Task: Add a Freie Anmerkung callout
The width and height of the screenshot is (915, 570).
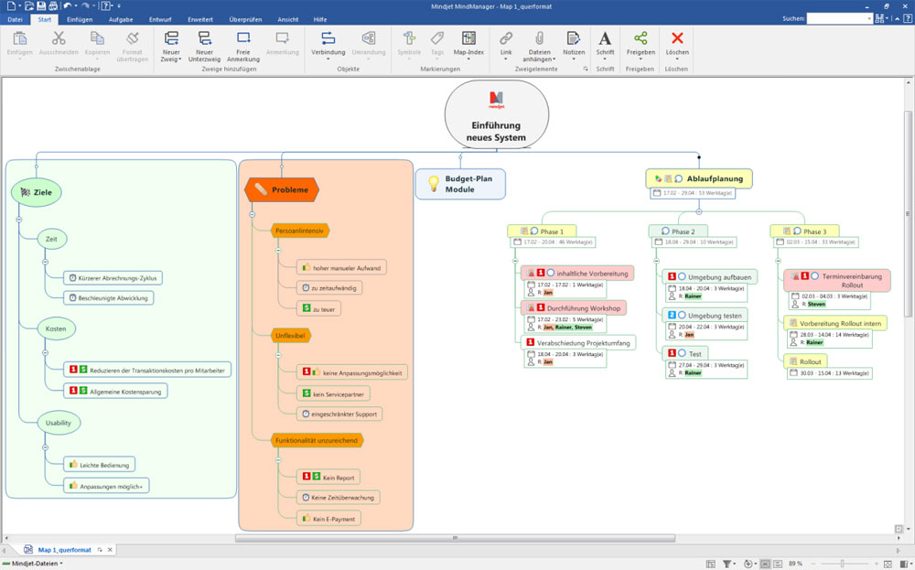Action: [x=243, y=38]
